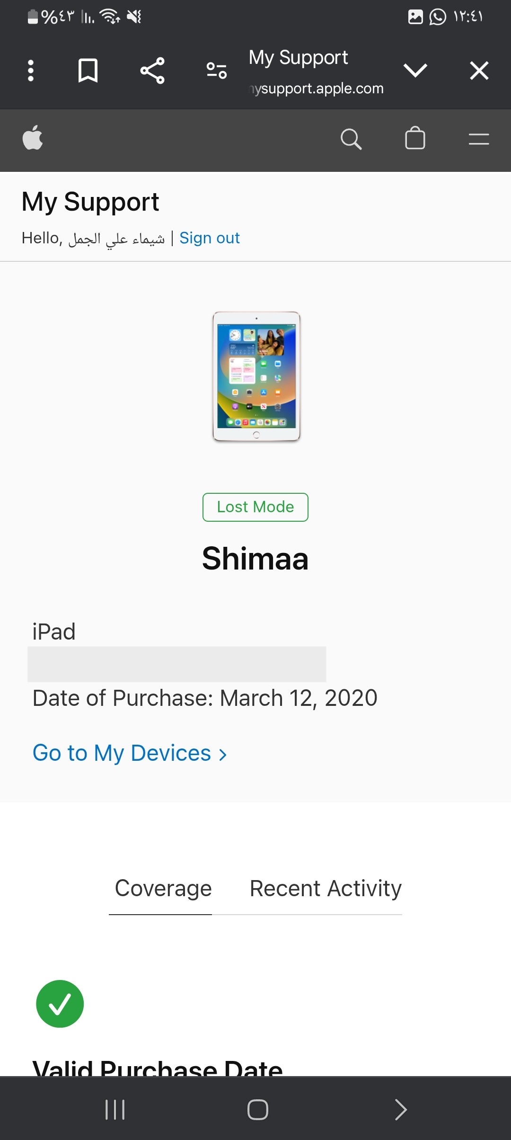Open the search magnifier icon
The width and height of the screenshot is (511, 1140).
(351, 139)
